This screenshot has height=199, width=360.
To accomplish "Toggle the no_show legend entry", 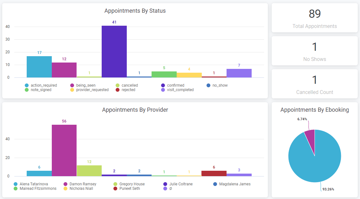I will click(220, 85).
